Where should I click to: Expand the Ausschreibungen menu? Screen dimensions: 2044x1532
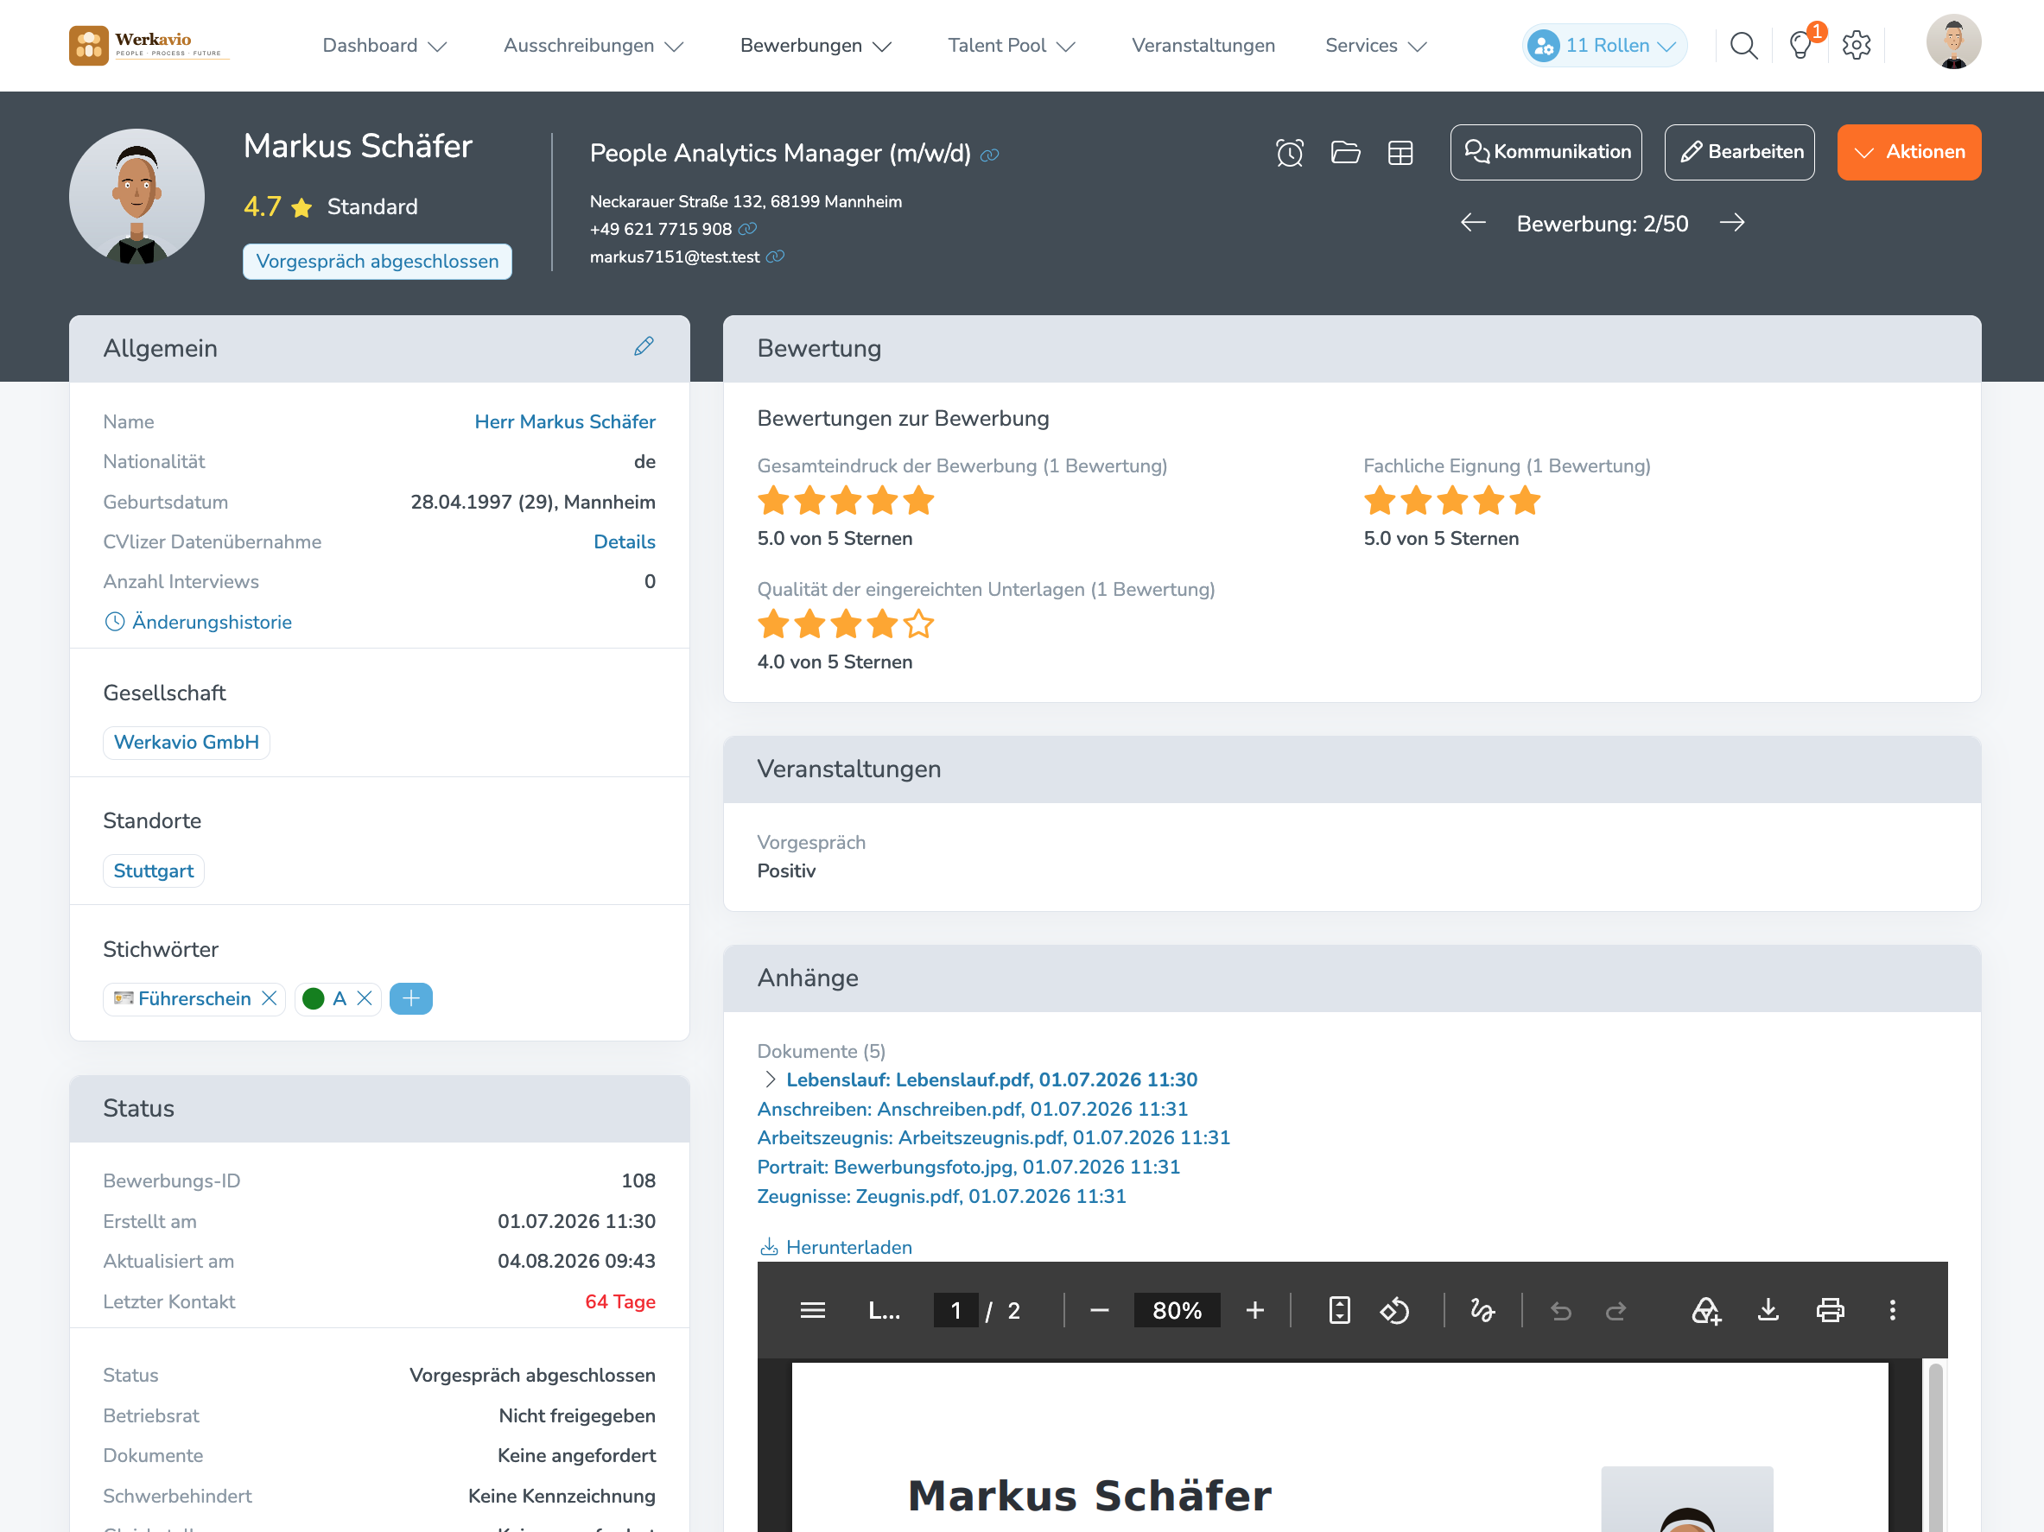[594, 45]
